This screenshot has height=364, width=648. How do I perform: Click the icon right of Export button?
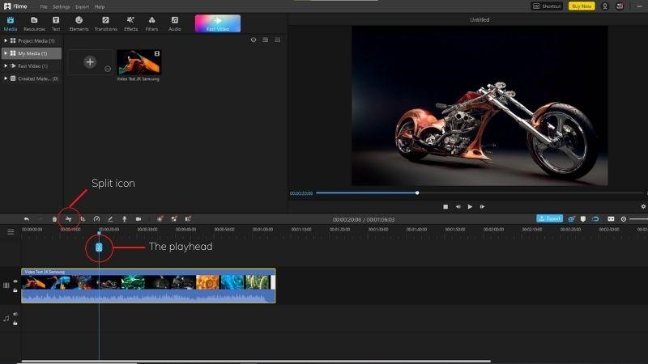[571, 219]
